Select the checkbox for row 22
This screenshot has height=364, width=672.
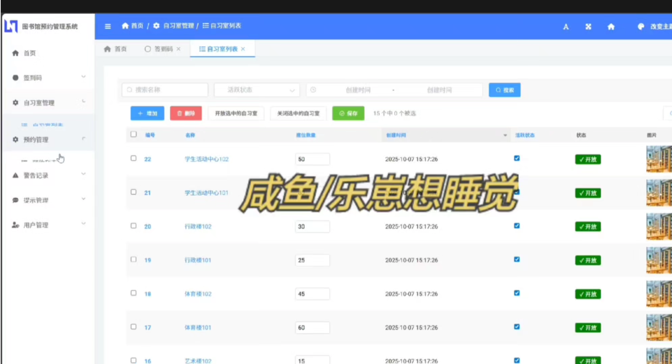(134, 158)
